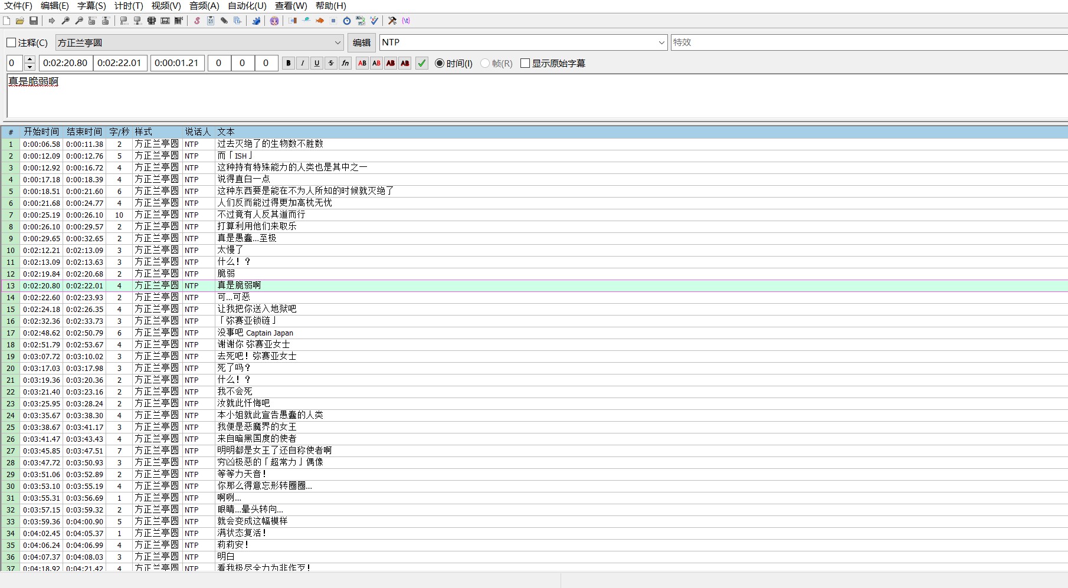Image resolution: width=1068 pixels, height=588 pixels.
Task: Snap subtitles to scene
Action: point(165,21)
